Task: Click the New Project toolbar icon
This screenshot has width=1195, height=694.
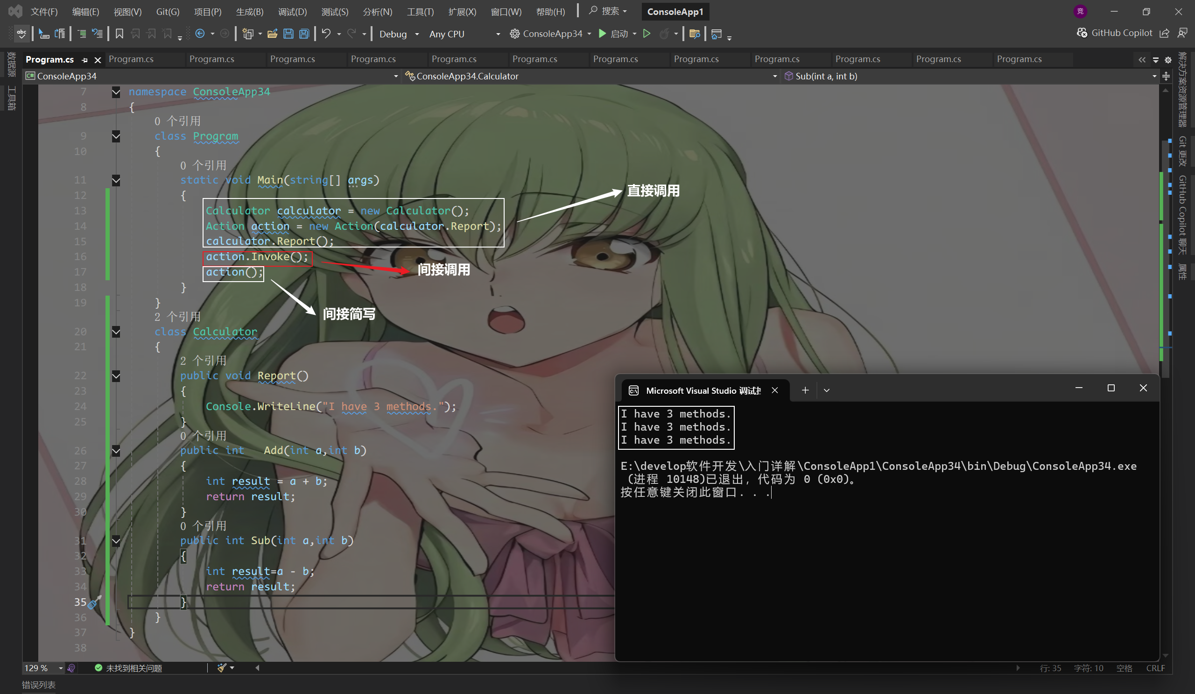Action: (x=247, y=34)
